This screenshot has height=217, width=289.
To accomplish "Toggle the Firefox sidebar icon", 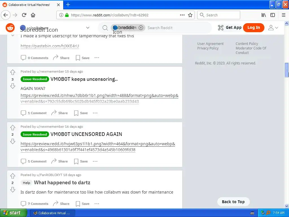I will (273, 15).
